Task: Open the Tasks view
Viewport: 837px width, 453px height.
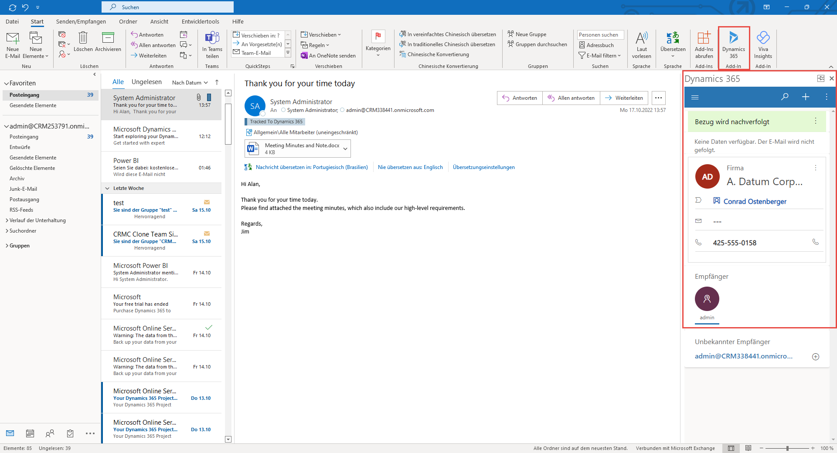Action: [x=70, y=433]
